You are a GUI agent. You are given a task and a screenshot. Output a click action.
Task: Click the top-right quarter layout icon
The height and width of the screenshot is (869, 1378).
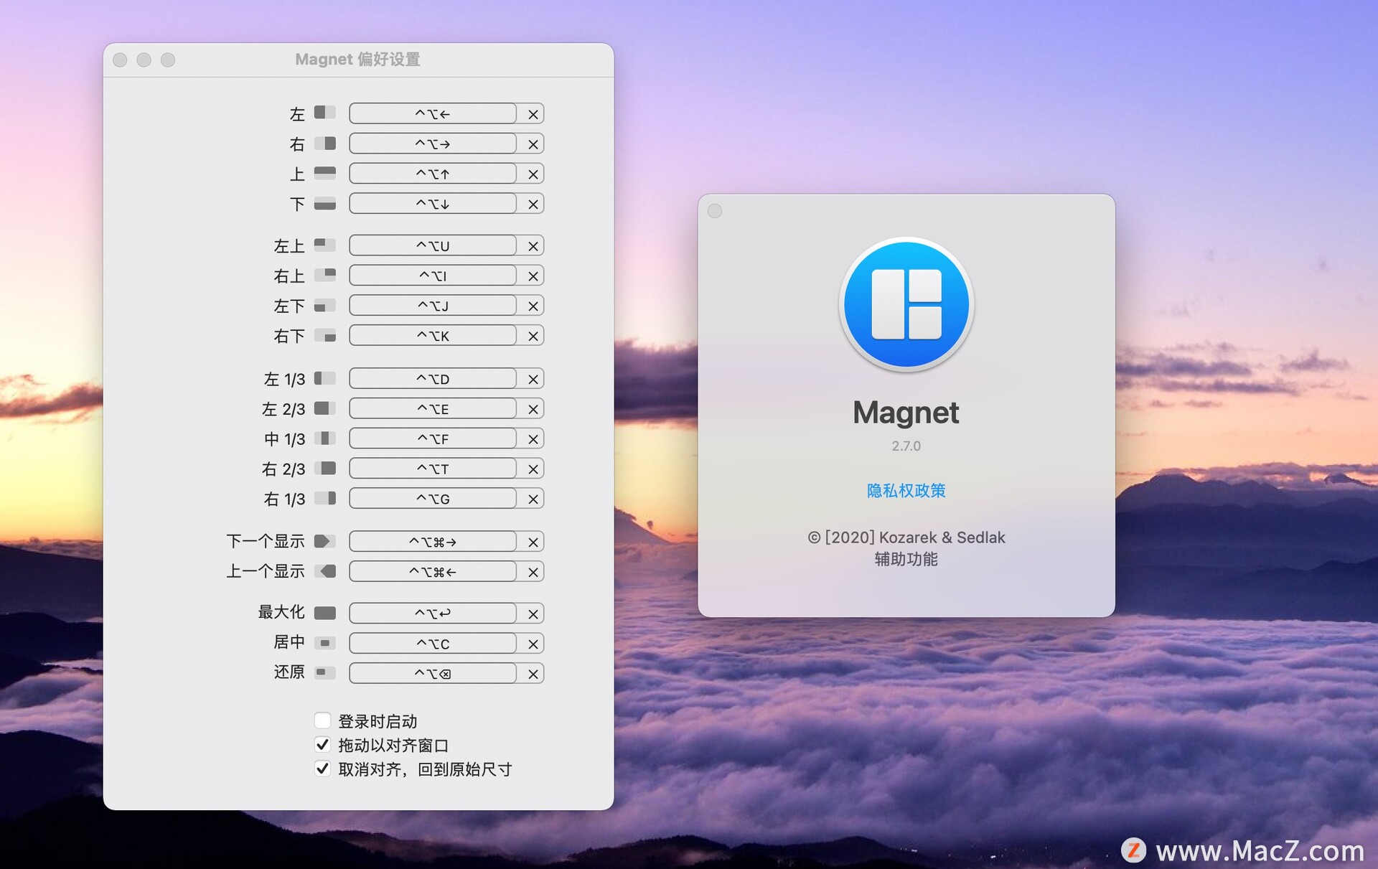click(x=324, y=275)
